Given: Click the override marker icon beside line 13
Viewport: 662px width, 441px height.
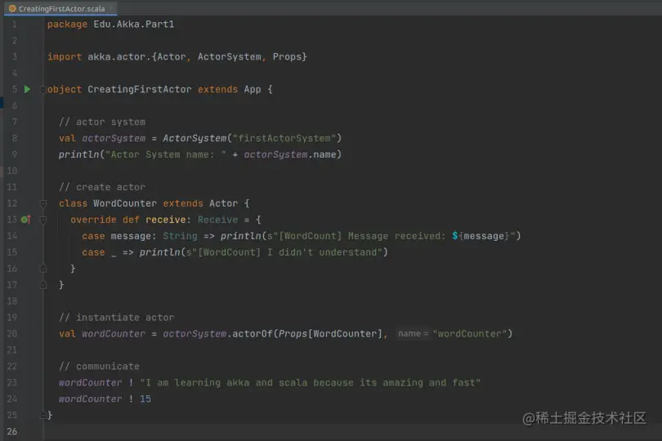Looking at the screenshot, I should (x=26, y=220).
